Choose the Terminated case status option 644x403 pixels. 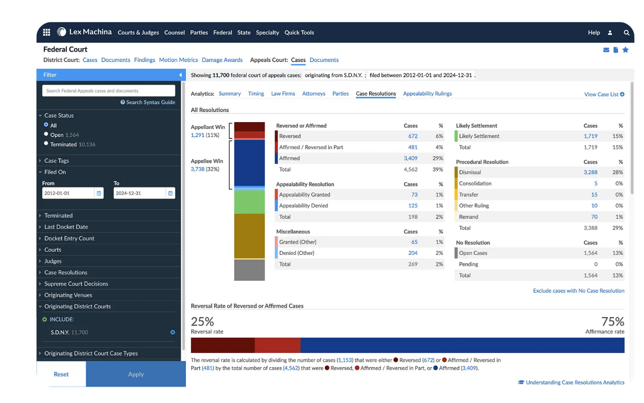pyautogui.click(x=46, y=144)
